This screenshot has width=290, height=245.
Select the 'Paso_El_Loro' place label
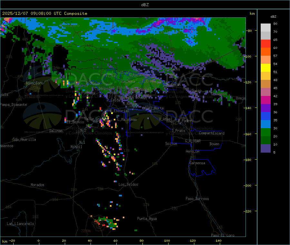[223, 235]
